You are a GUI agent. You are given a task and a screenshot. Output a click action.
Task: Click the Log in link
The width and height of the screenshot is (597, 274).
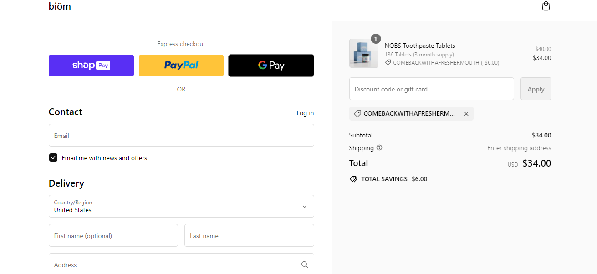click(305, 113)
